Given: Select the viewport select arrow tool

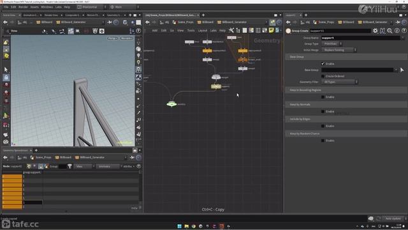Looking at the screenshot, I should point(6,70).
